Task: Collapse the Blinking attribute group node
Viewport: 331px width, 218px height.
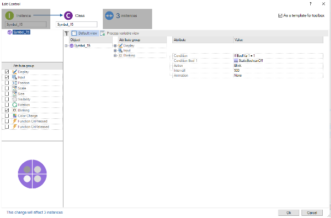Action: click(115, 55)
